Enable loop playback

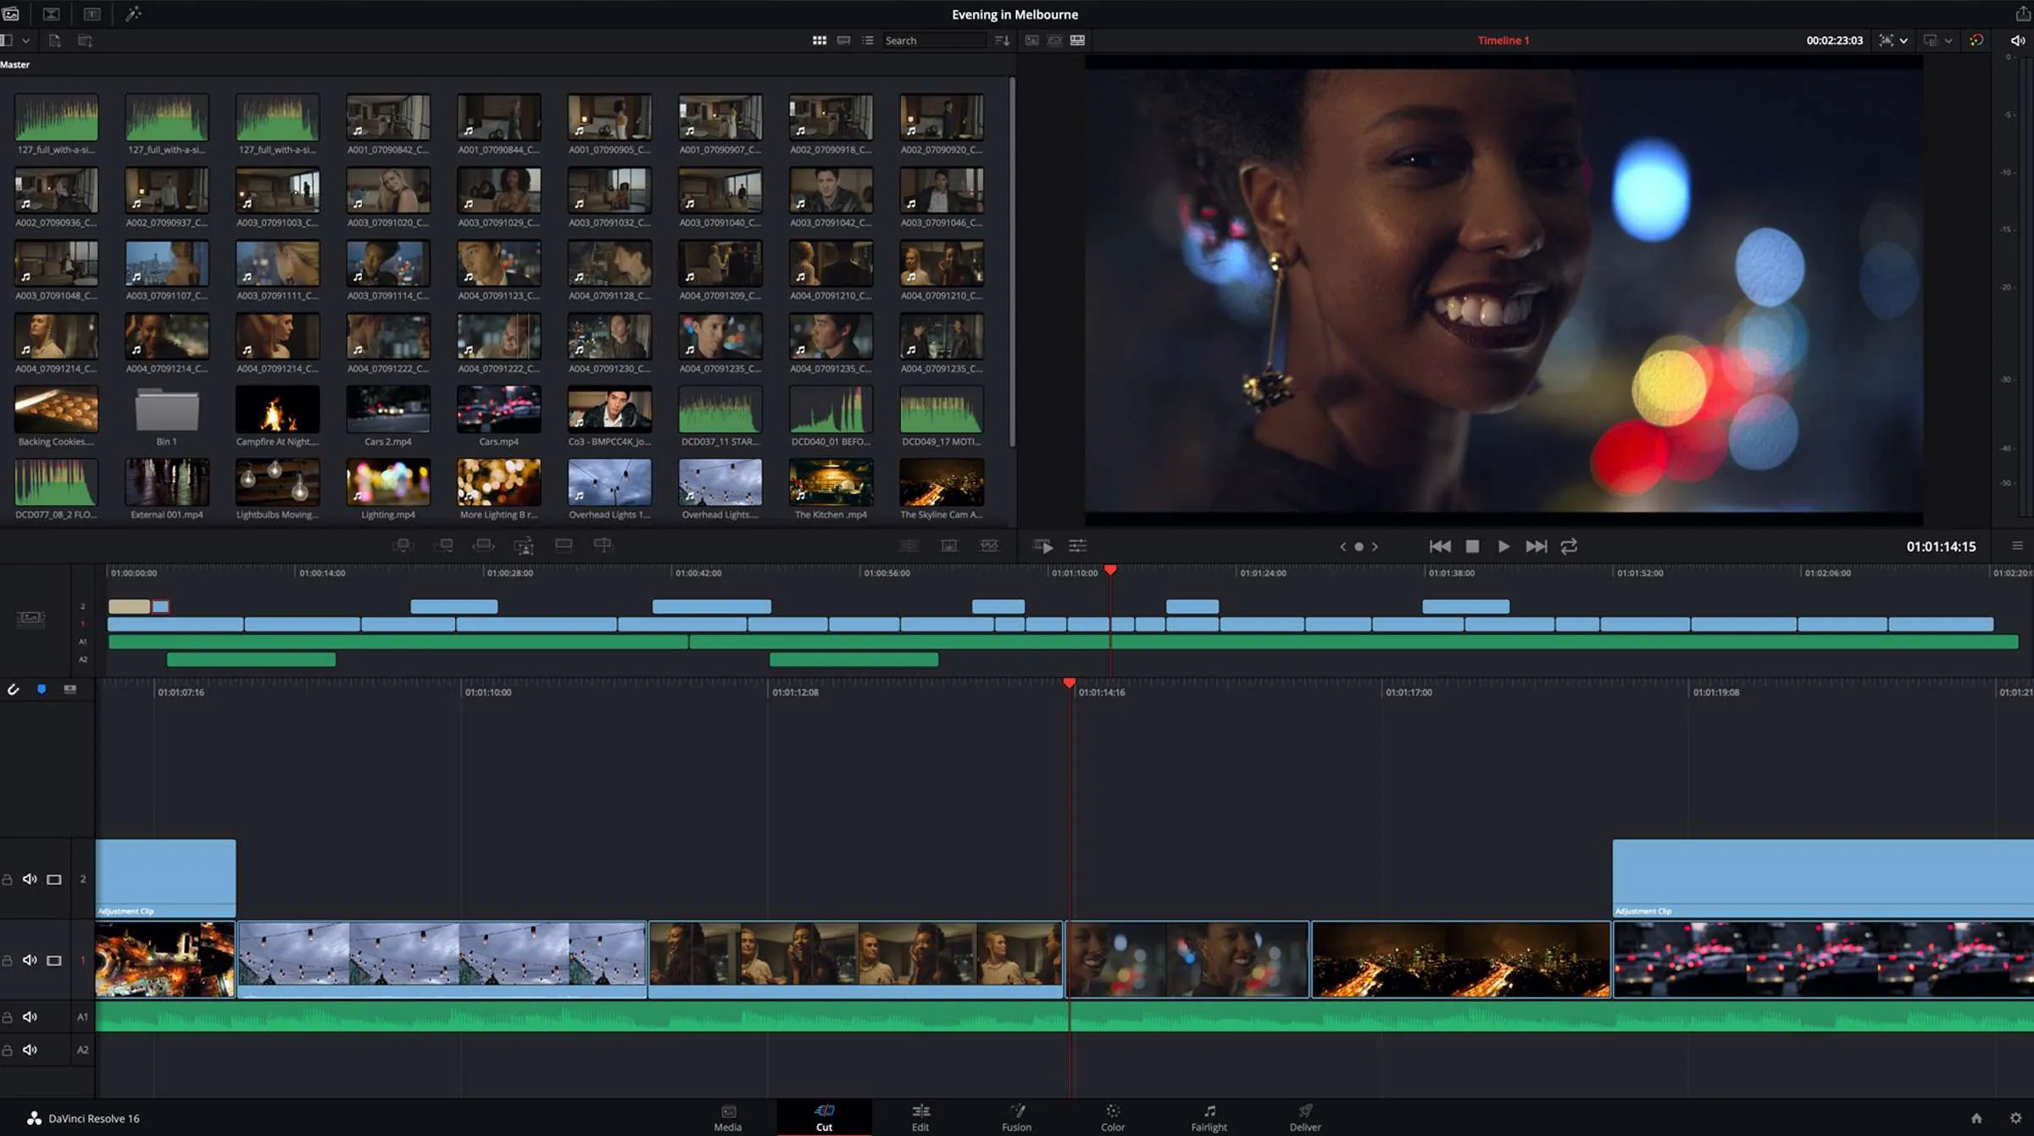pos(1570,547)
